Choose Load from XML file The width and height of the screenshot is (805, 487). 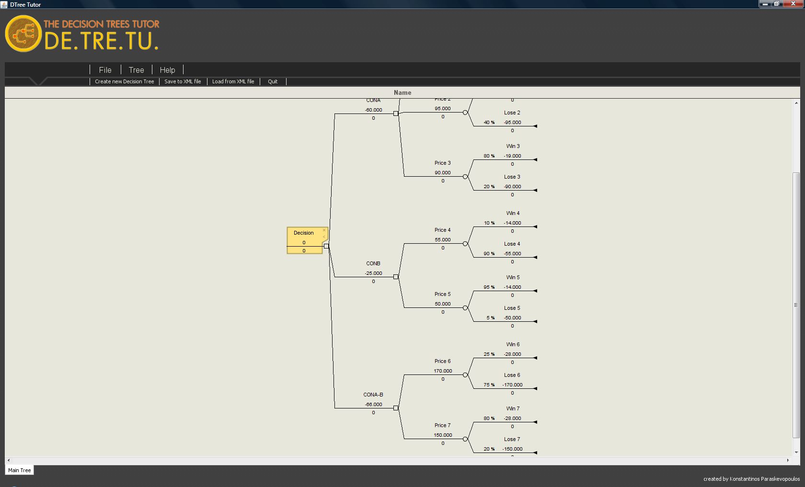coord(233,81)
